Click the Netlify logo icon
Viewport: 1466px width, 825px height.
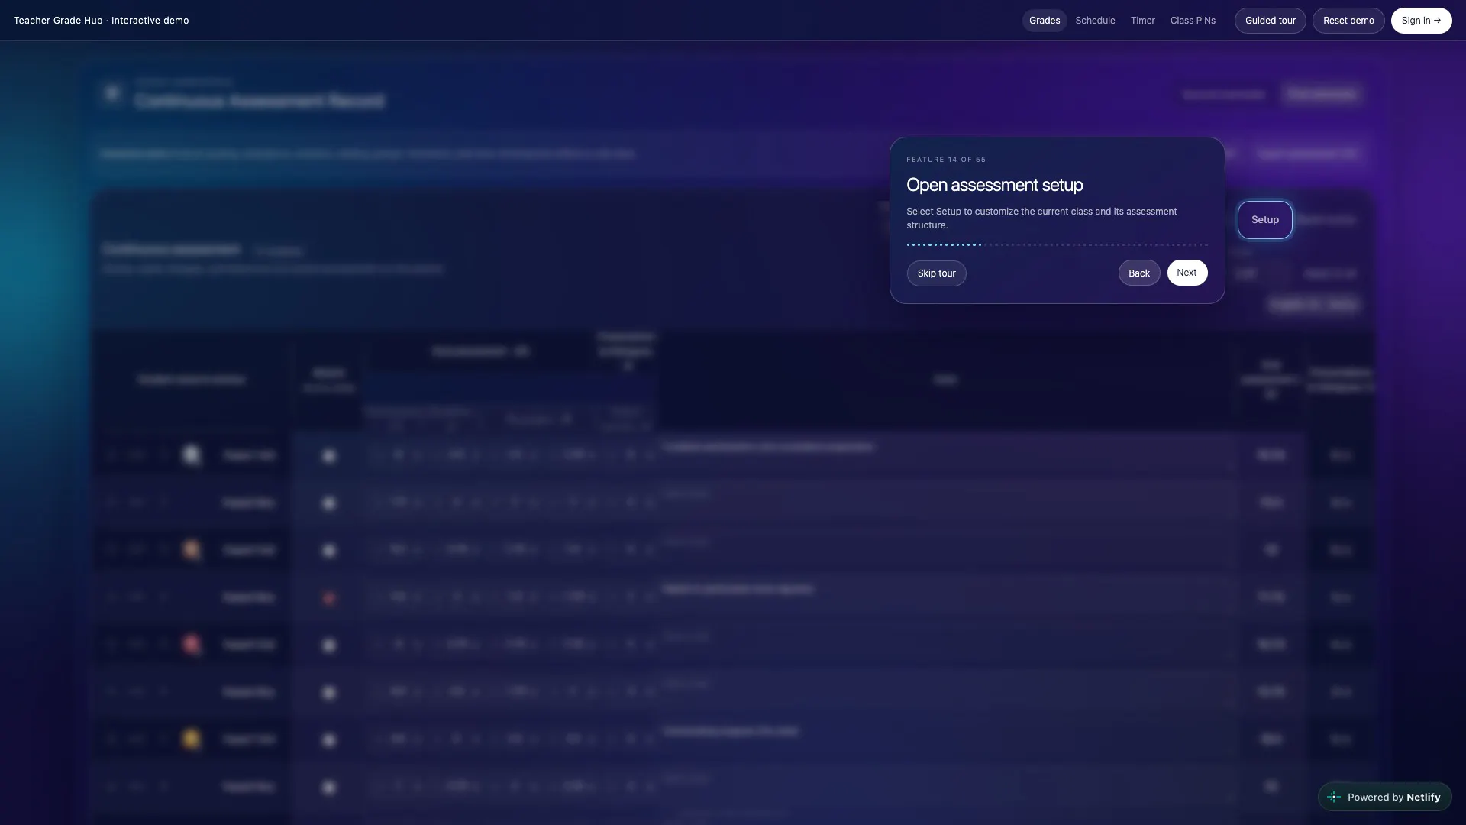click(1333, 797)
